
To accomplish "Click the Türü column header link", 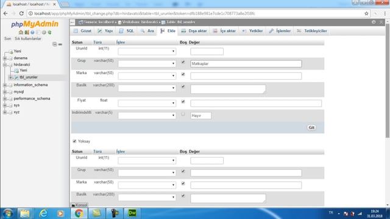I will pos(97,43).
